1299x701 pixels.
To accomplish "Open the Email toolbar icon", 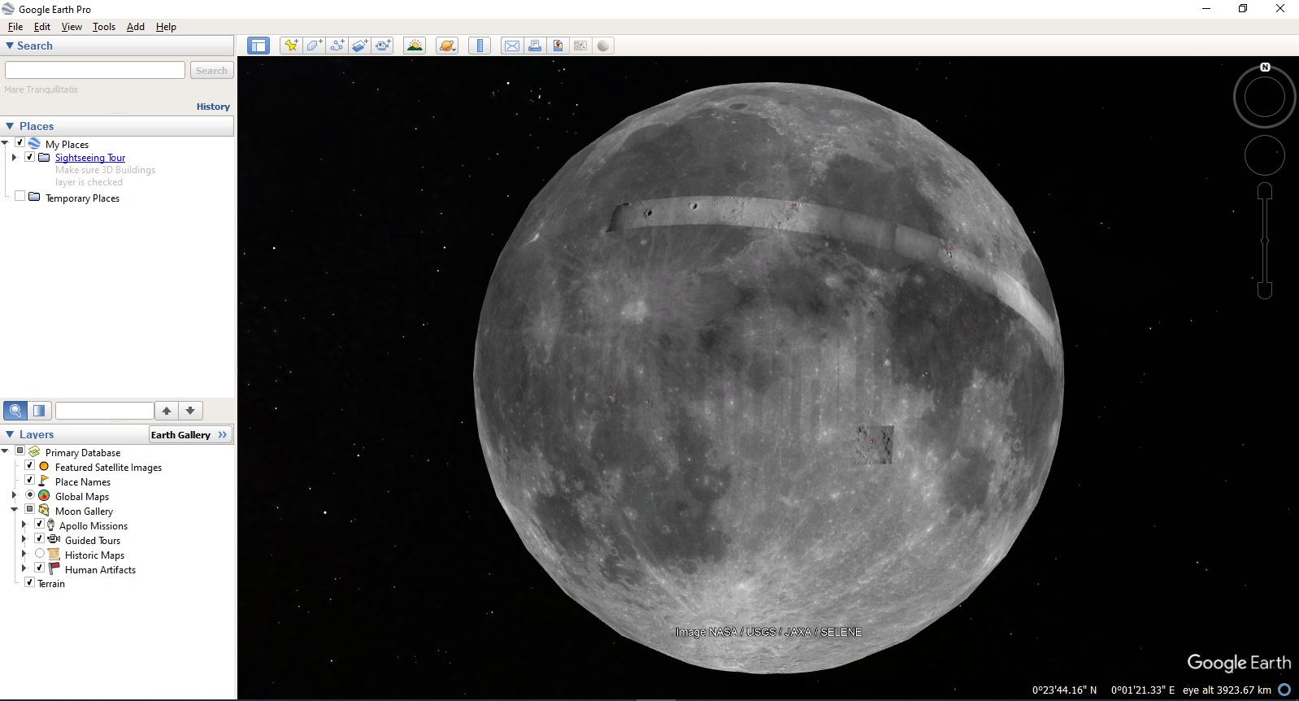I will click(512, 46).
